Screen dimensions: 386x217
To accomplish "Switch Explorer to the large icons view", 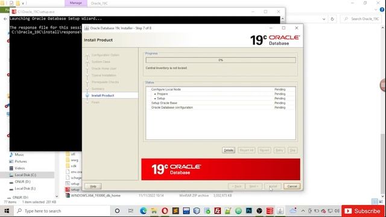I will [x=381, y=201].
